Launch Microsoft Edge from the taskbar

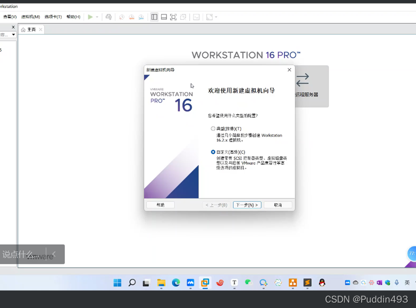pyautogui.click(x=175, y=283)
